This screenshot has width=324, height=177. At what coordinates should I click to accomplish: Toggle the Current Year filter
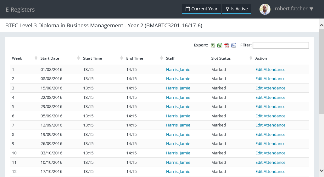(x=201, y=9)
